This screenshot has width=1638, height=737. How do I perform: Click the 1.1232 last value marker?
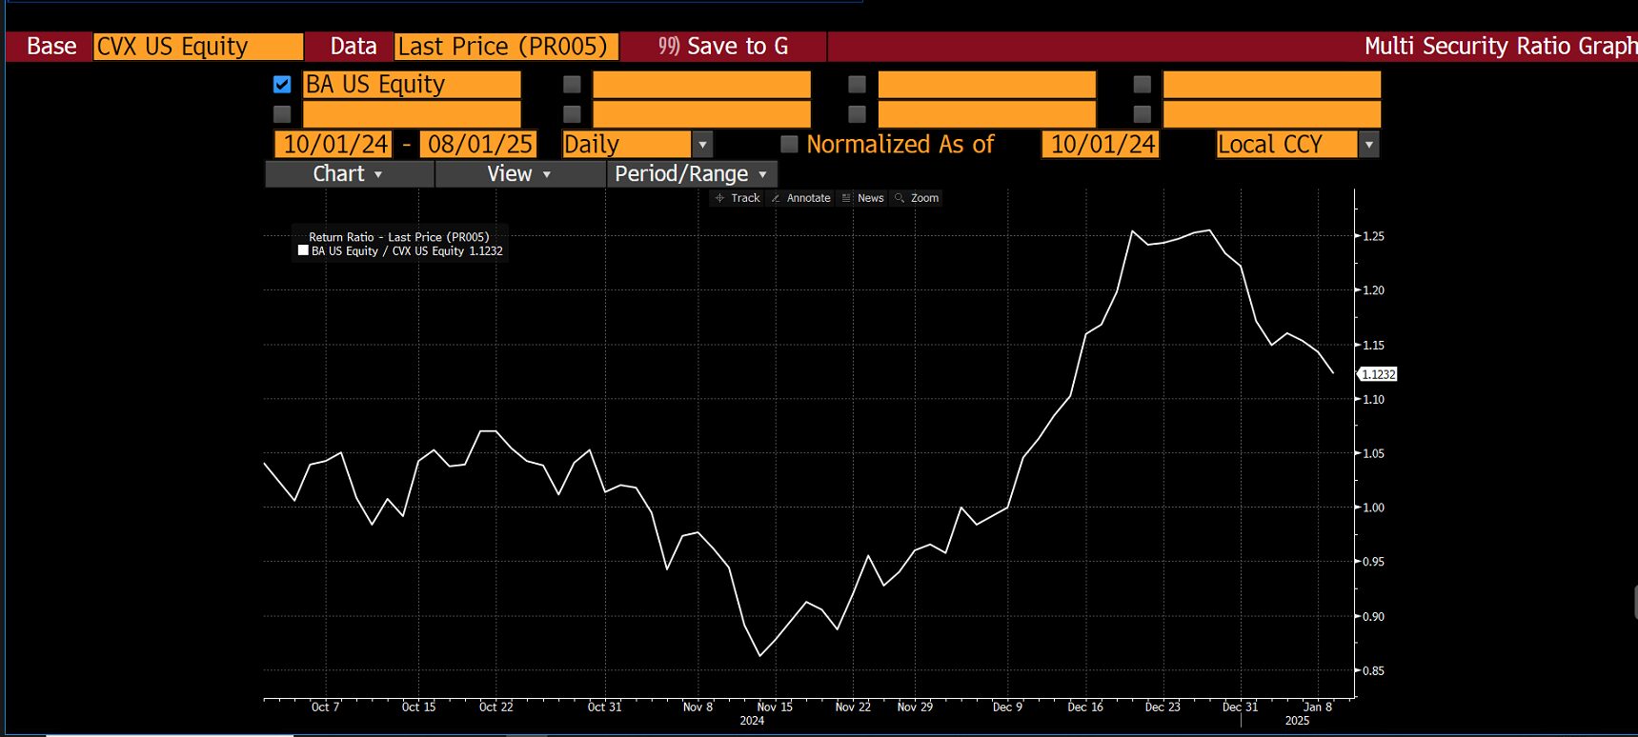[x=1378, y=375]
